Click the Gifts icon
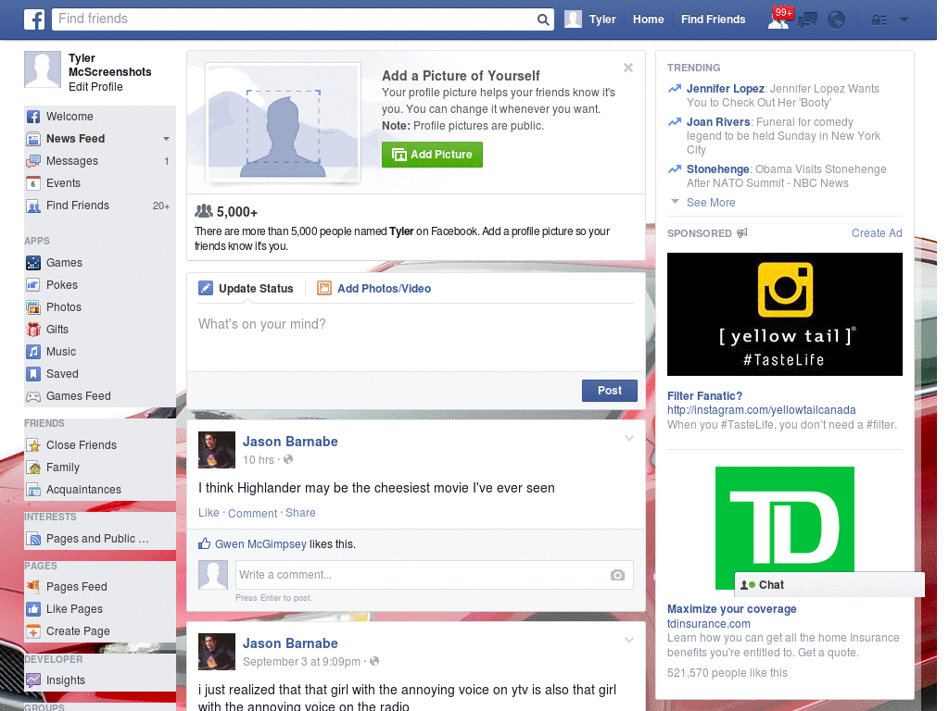 pos(33,330)
